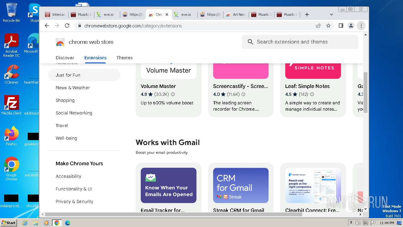Screen dimensions: 403x227
Task: Click the Volume Master thumbnail image
Action: [168, 71]
